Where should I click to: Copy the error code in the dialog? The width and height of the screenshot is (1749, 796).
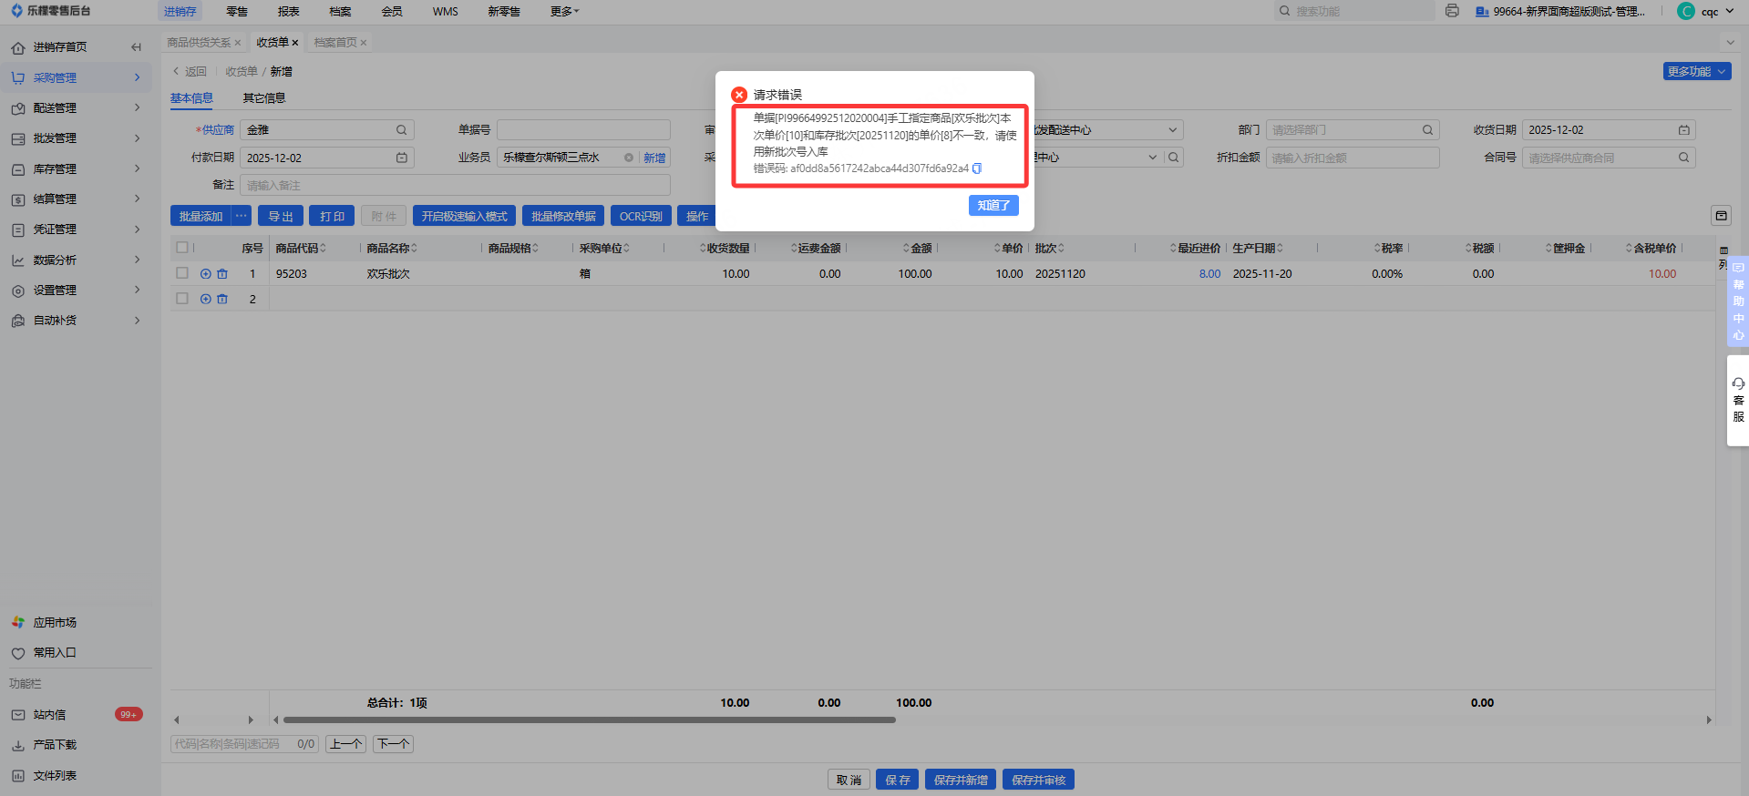tap(977, 168)
